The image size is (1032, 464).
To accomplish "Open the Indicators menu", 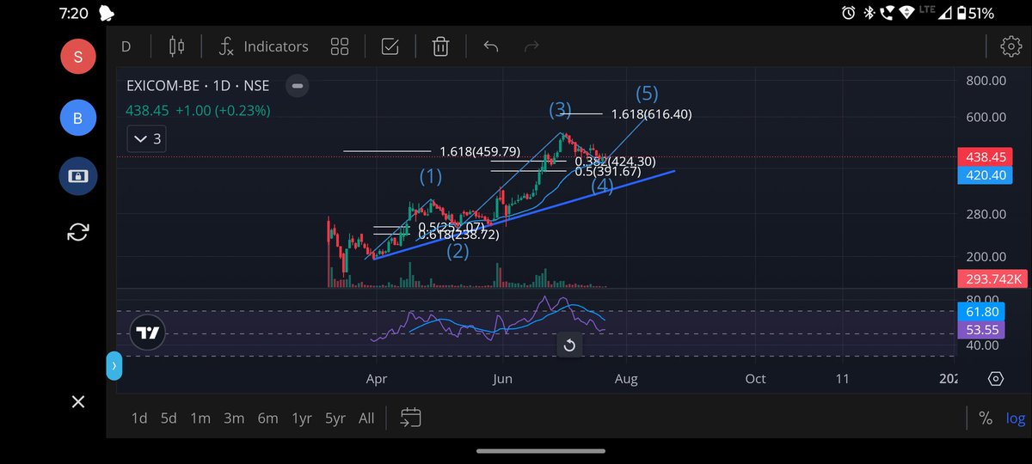I will click(263, 46).
